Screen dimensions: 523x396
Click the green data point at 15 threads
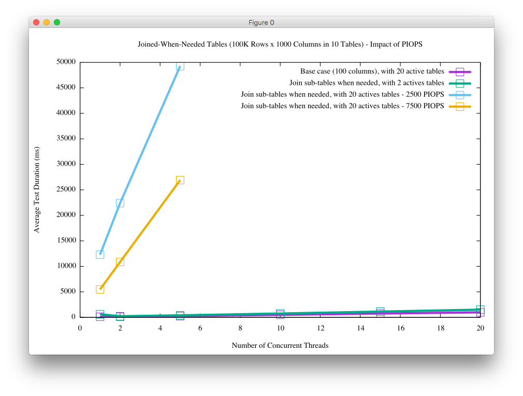coord(380,311)
